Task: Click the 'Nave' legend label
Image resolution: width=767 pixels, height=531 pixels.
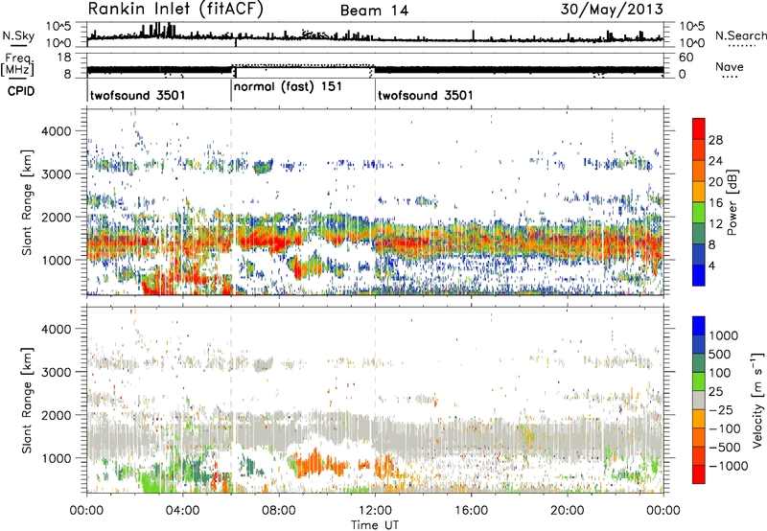Action: pos(730,67)
